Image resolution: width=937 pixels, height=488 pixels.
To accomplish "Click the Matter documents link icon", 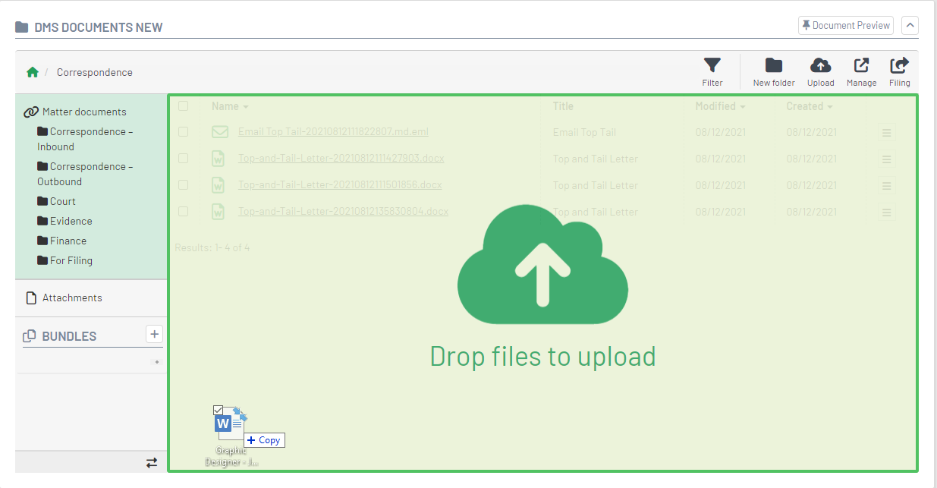I will [x=30, y=111].
